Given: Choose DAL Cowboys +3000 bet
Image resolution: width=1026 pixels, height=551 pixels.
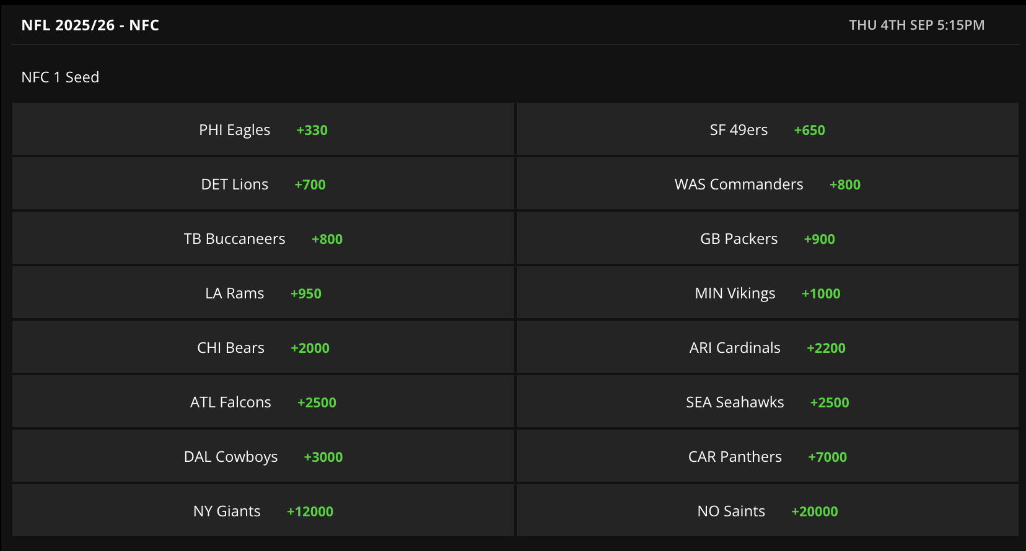Looking at the screenshot, I should coord(263,456).
